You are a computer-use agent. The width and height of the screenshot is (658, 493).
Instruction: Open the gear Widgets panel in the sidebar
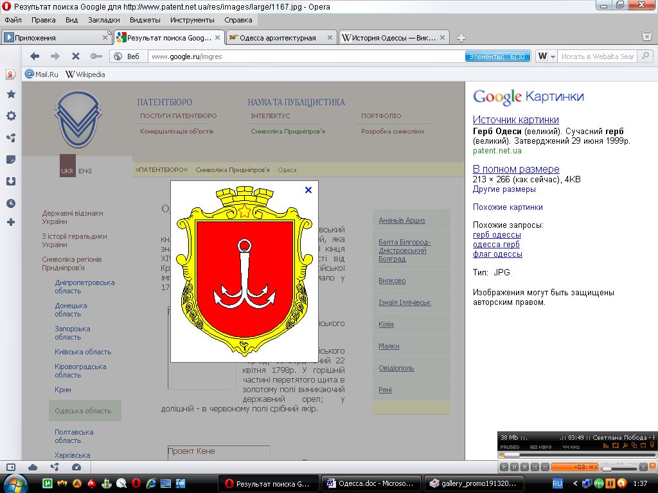11,116
